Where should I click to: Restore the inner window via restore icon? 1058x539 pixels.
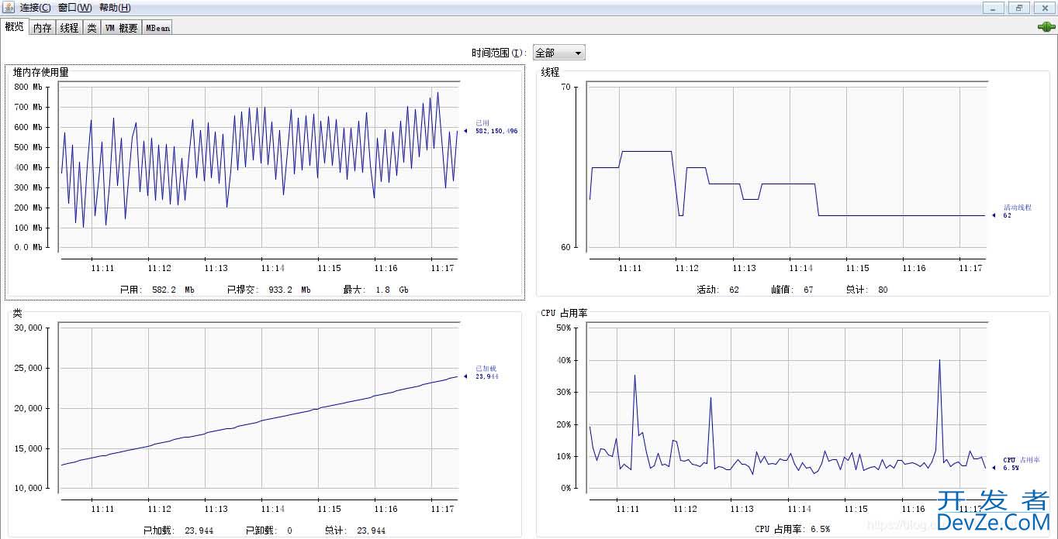coord(1018,8)
